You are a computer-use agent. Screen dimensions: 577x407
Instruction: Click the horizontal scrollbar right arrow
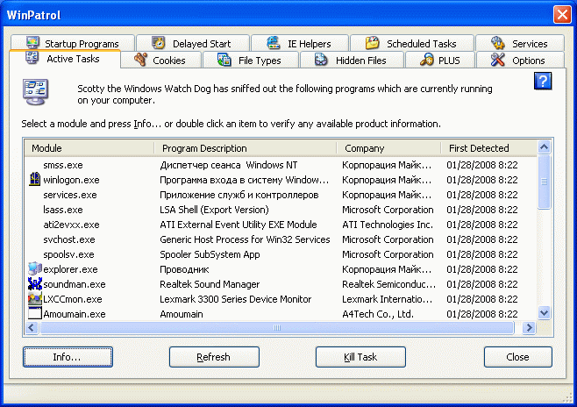[x=529, y=327]
